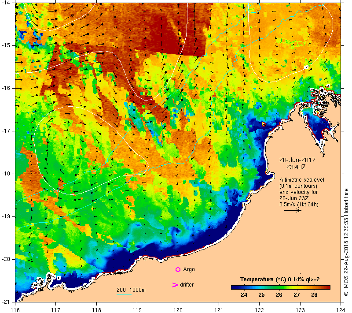Click the '124' longitude axis label
Image resolution: width=352 pixels, height=313 pixels.
pyautogui.click(x=341, y=310)
